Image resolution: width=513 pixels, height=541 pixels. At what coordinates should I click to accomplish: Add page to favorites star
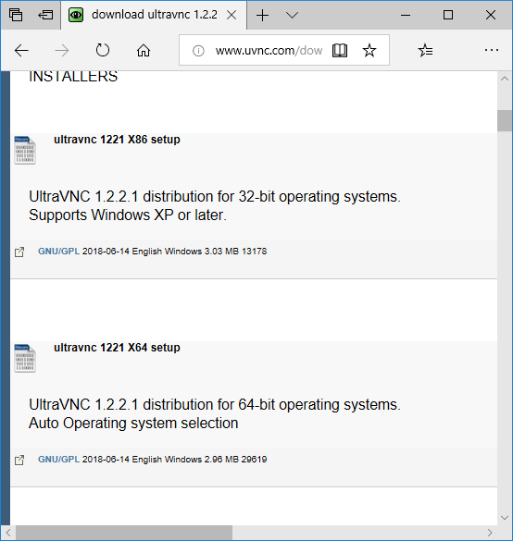pos(369,50)
